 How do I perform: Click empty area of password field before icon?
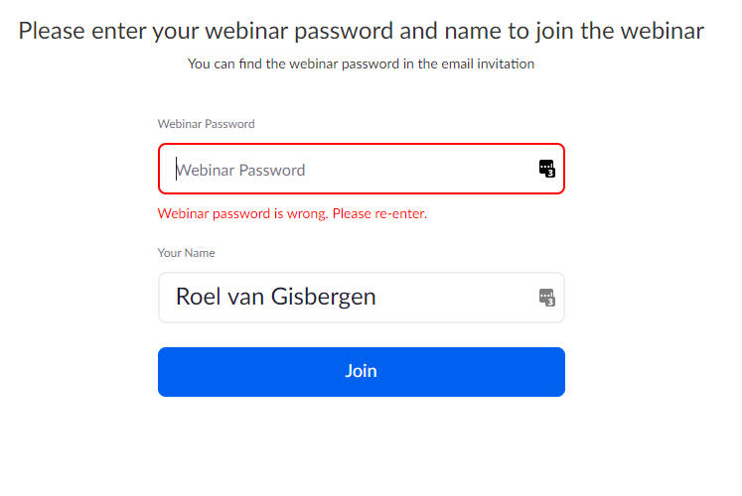[421, 169]
